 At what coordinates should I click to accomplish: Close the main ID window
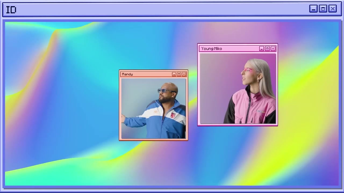[333, 9]
